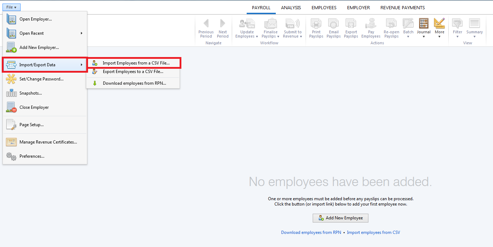Click the Set/Change Password asterisk icon
Screen dimensions: 493x247
(11, 79)
